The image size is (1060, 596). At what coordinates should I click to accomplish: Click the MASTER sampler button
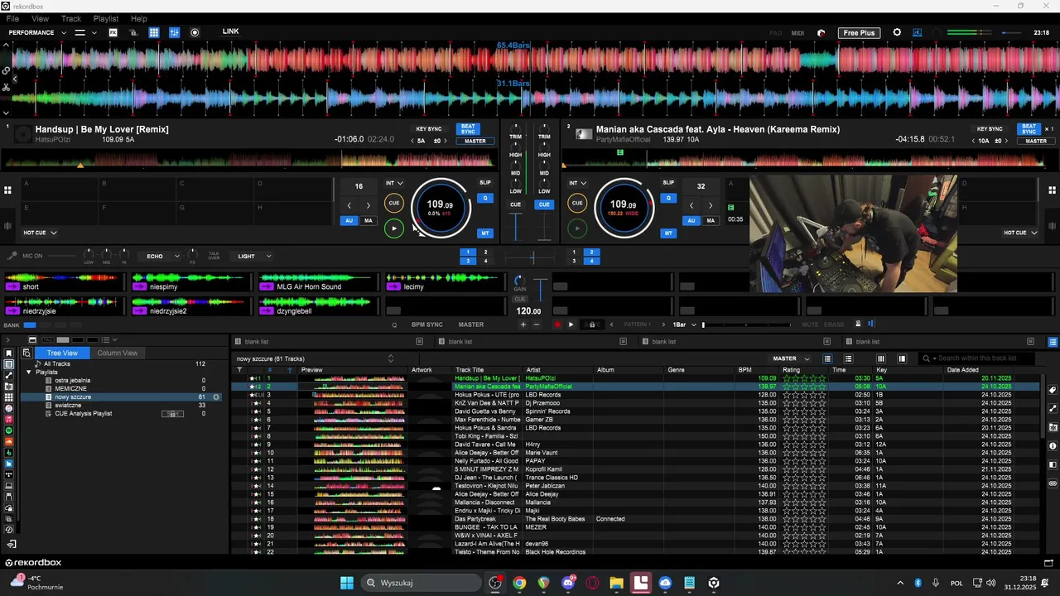tap(471, 324)
